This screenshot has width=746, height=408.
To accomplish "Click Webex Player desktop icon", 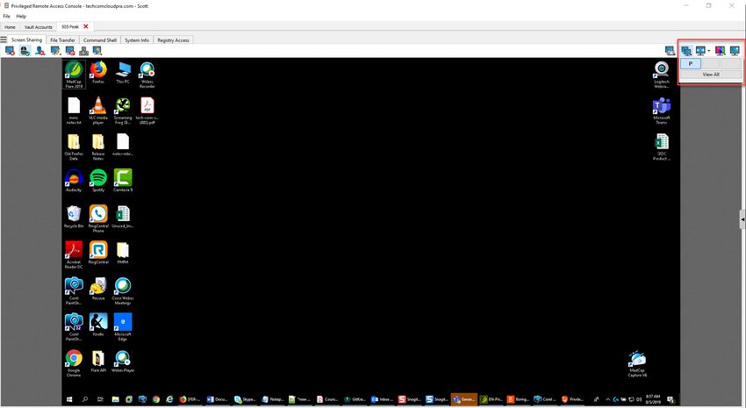I will [123, 361].
